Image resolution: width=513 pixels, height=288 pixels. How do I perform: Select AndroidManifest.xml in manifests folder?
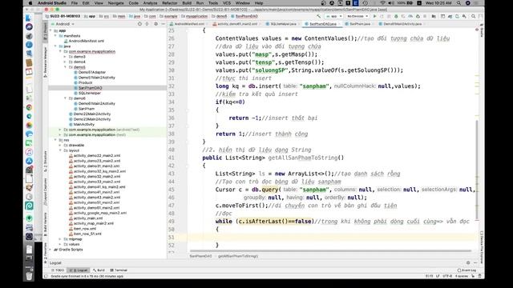click(x=86, y=41)
